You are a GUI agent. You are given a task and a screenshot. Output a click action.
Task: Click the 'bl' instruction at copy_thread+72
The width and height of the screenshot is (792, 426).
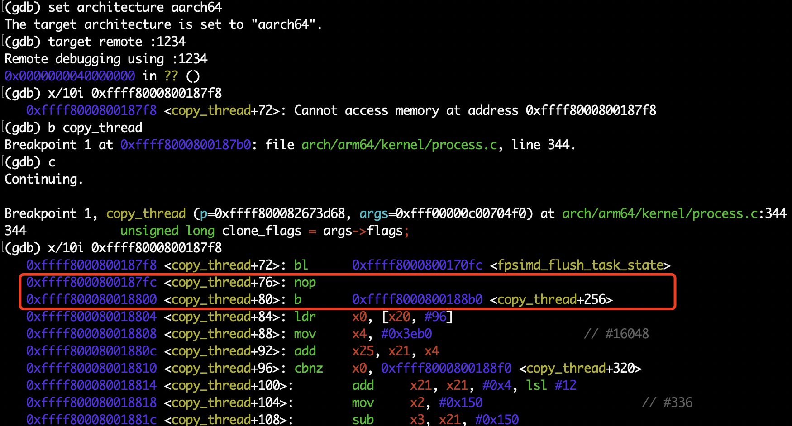(301, 265)
